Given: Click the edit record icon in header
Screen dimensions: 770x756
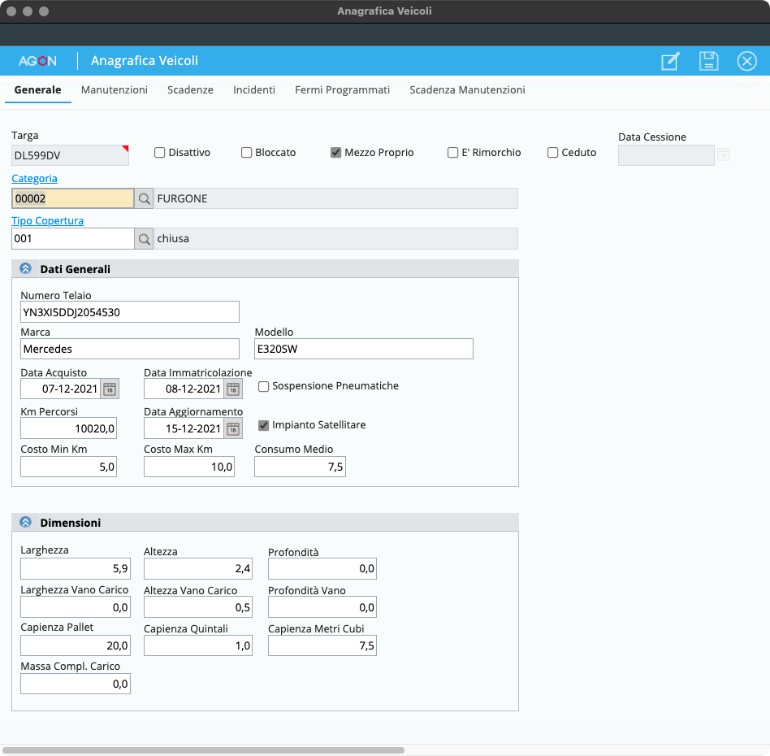Looking at the screenshot, I should [670, 61].
